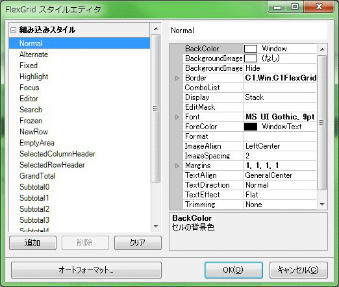Image resolution: width=339 pixels, height=287 pixels.
Task: Select the GrandTotal style
Action: point(38,176)
